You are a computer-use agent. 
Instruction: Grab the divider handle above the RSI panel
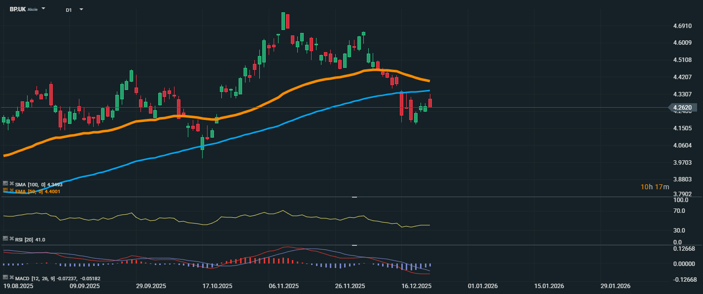pos(353,197)
